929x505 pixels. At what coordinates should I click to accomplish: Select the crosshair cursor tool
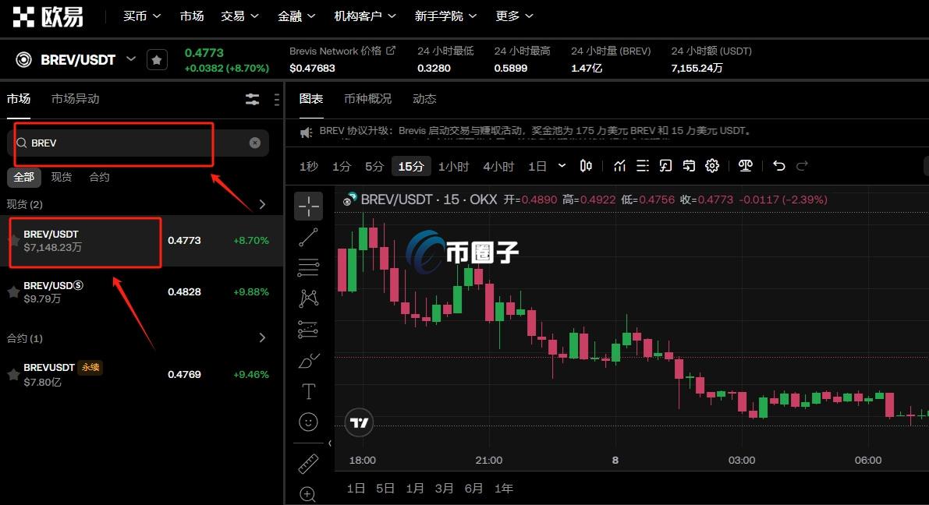(308, 206)
